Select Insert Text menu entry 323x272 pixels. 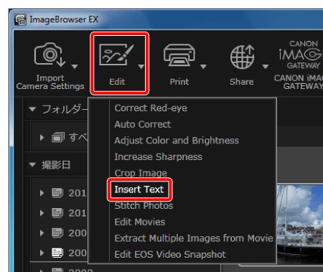pyautogui.click(x=139, y=189)
